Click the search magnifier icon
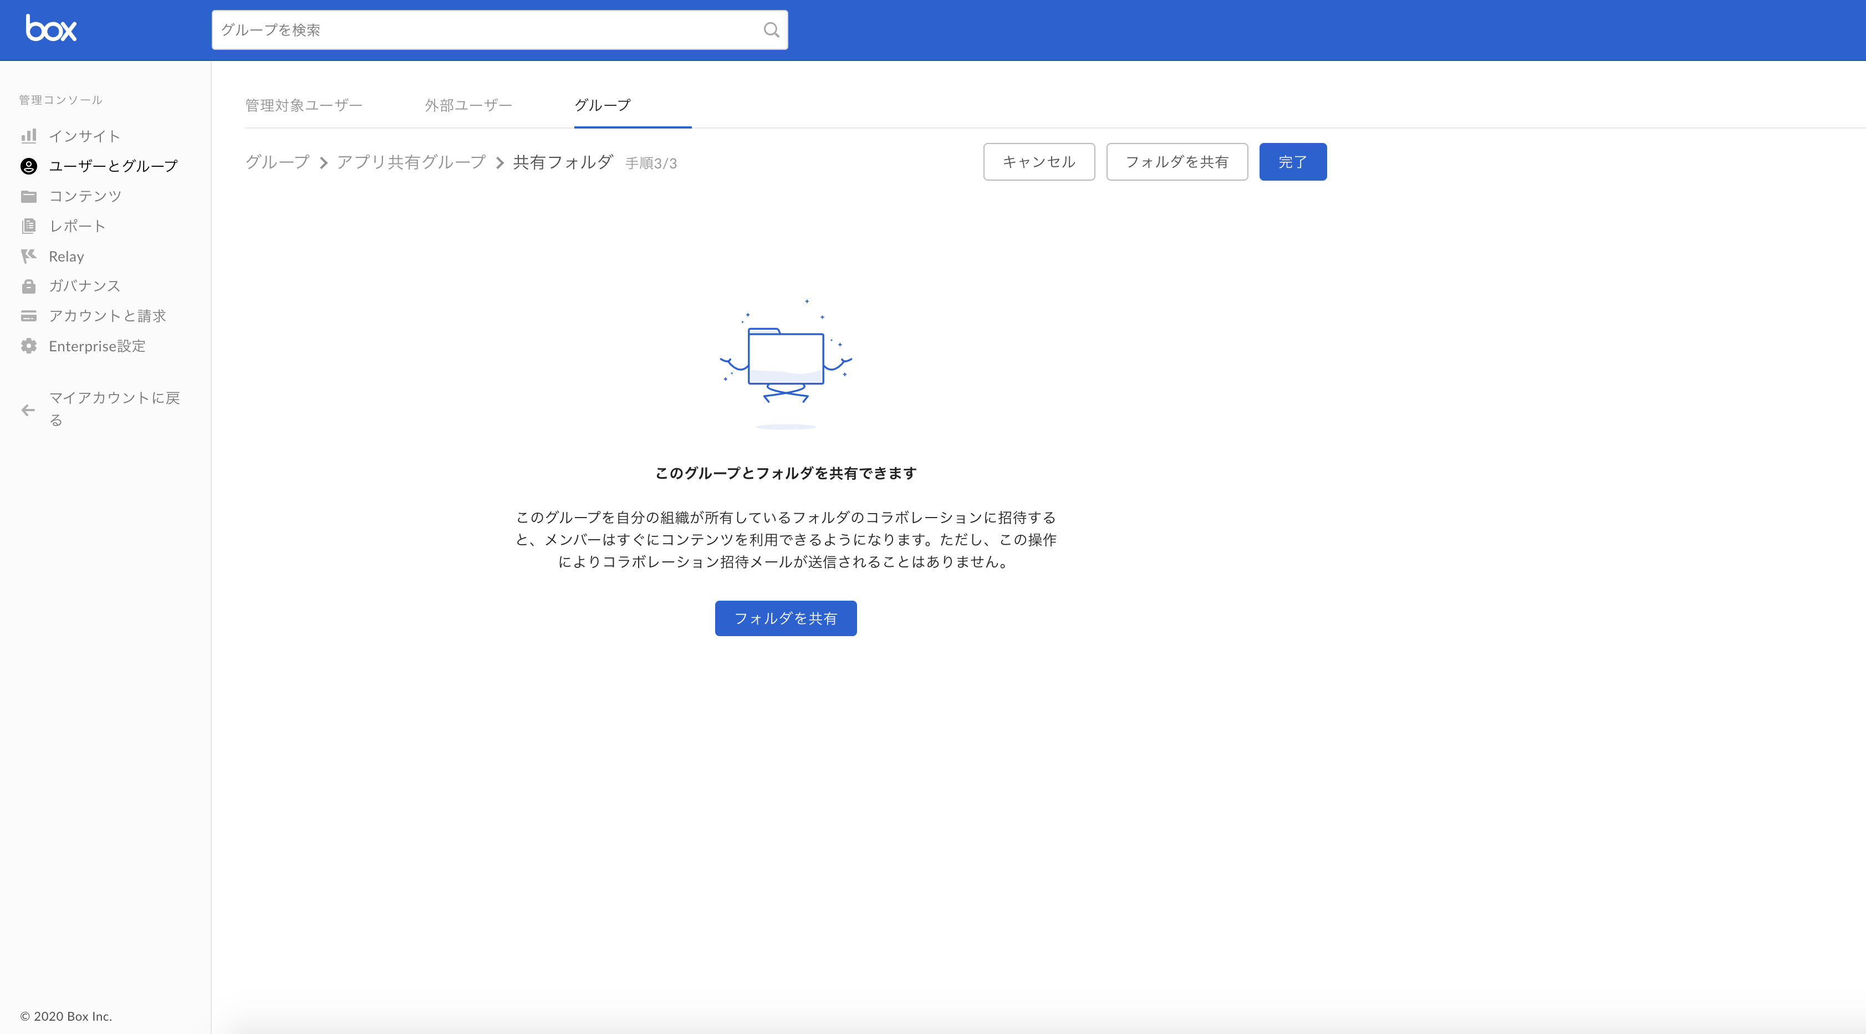1866x1034 pixels. click(x=771, y=30)
